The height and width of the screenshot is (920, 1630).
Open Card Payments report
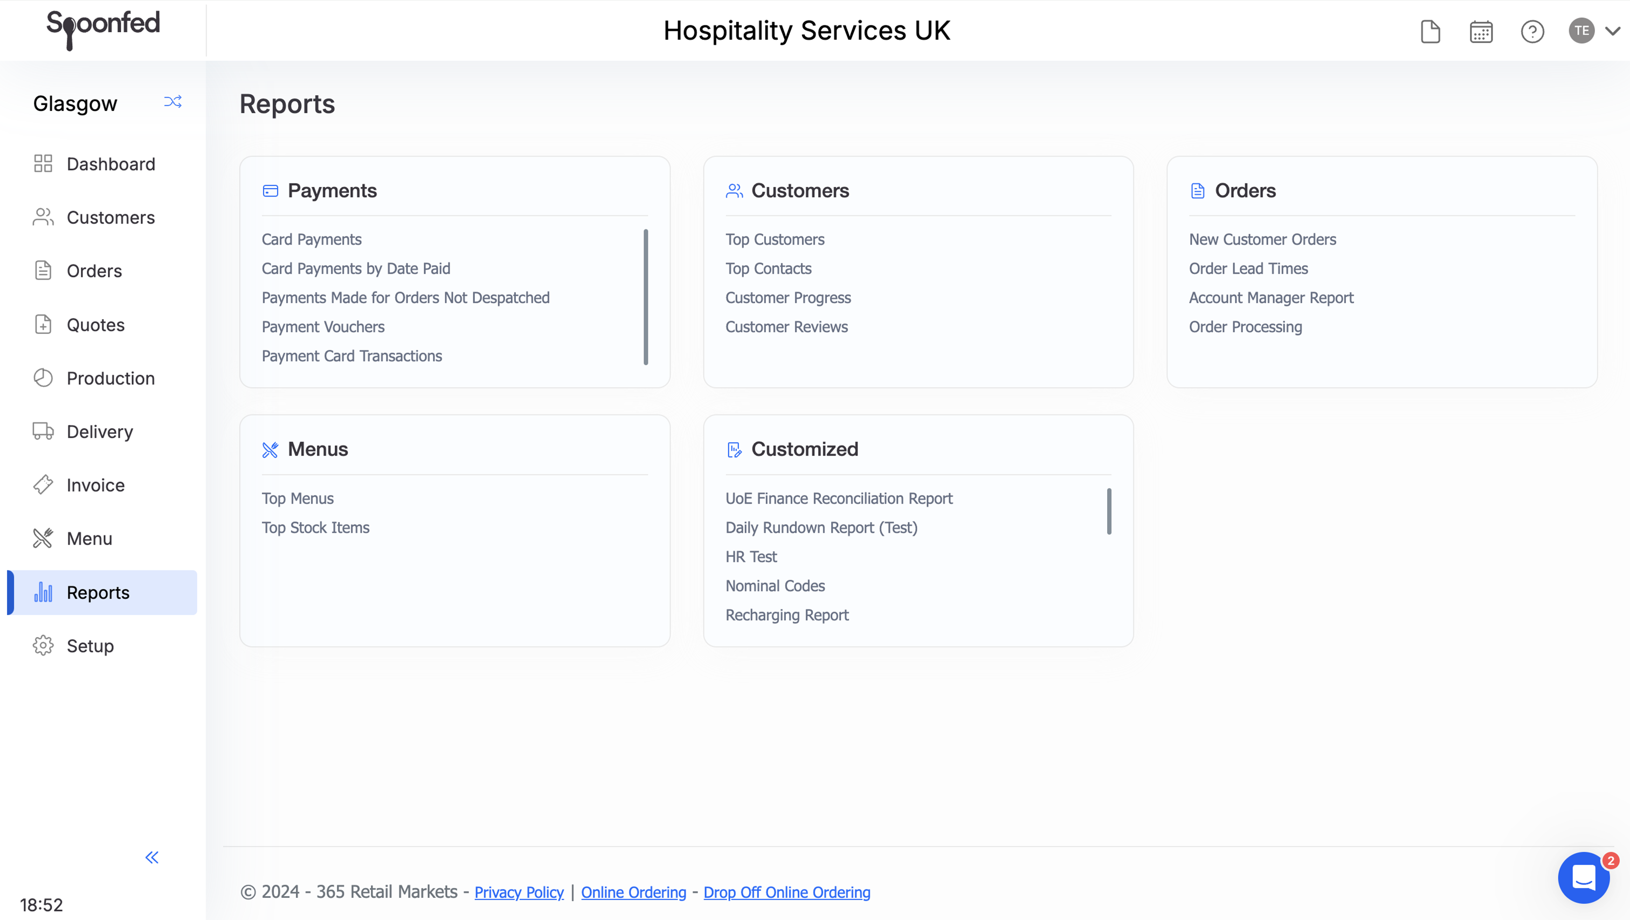tap(312, 239)
